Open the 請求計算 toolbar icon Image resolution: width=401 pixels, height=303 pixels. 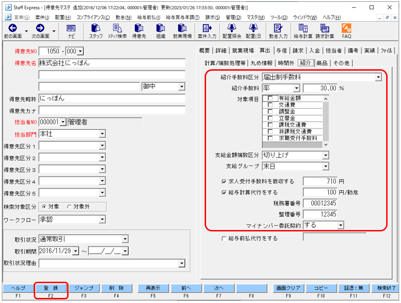325,28
